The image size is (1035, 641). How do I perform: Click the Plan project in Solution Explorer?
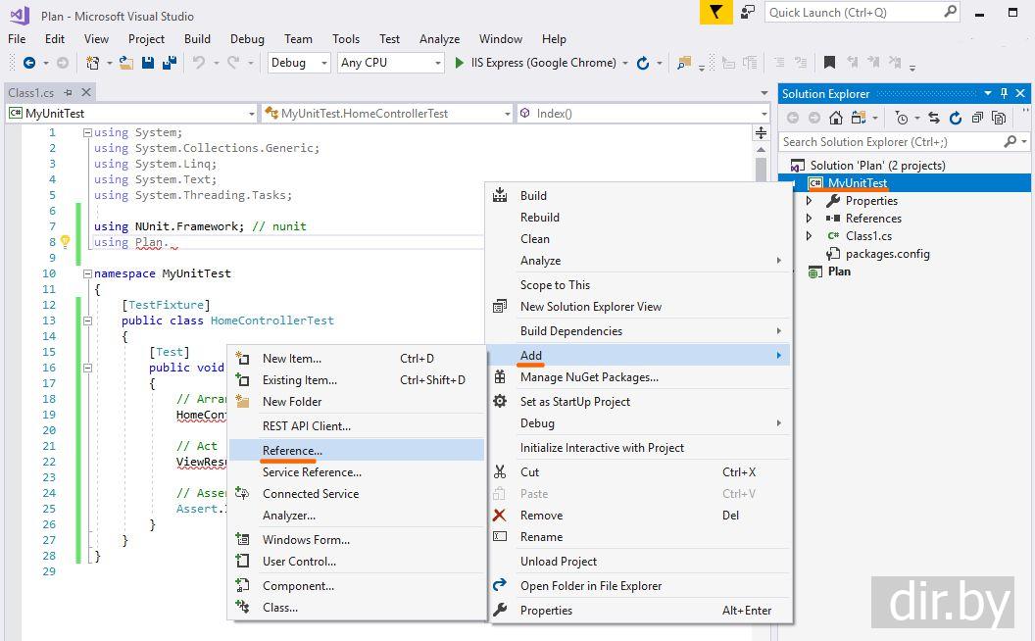point(839,271)
